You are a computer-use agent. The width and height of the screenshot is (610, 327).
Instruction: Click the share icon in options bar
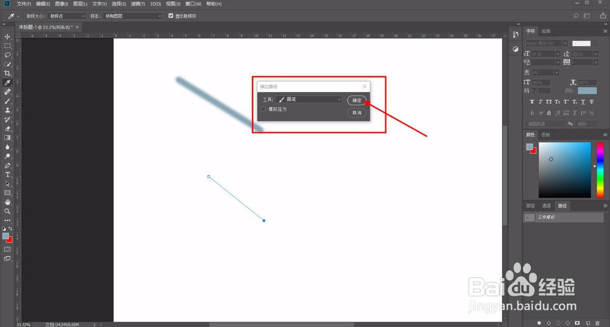click(603, 16)
